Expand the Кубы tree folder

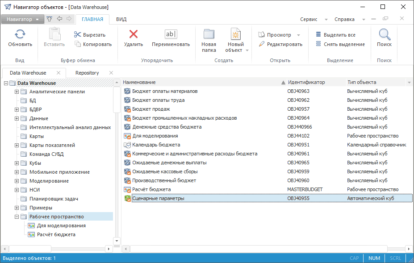pos(17,163)
